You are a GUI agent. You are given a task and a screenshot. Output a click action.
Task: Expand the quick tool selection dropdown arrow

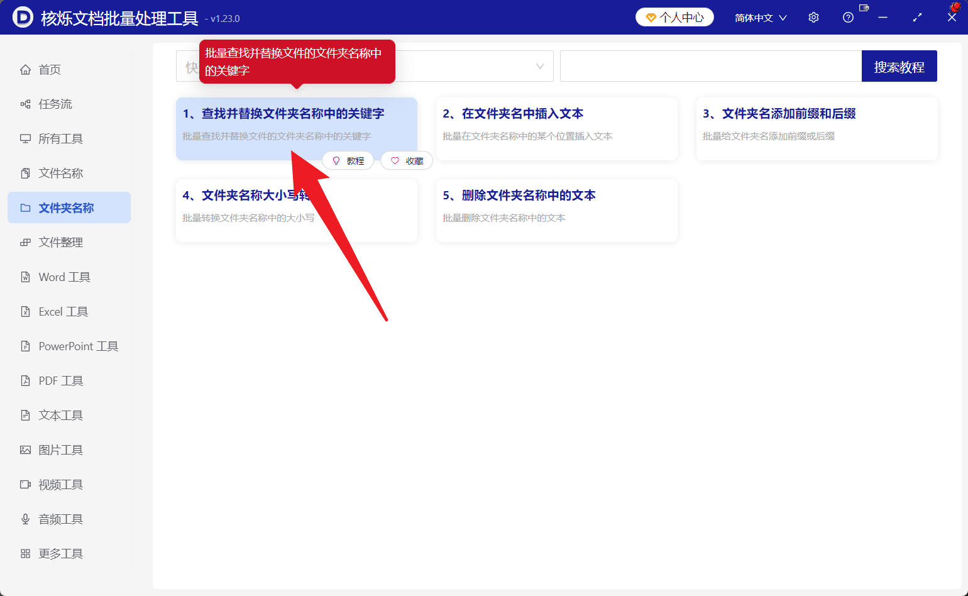coord(540,66)
